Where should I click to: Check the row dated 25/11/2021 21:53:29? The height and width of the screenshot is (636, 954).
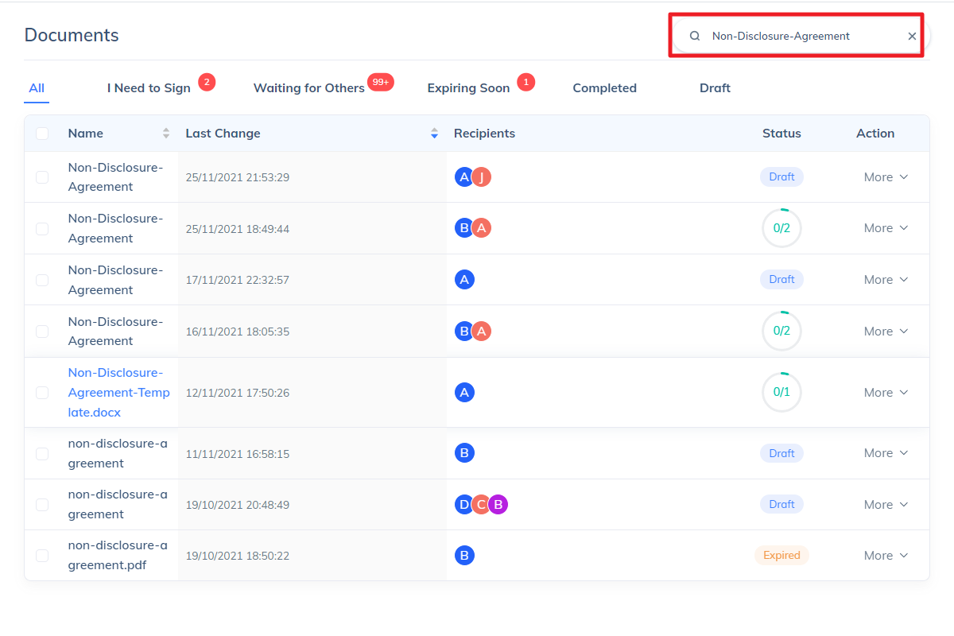[42, 177]
